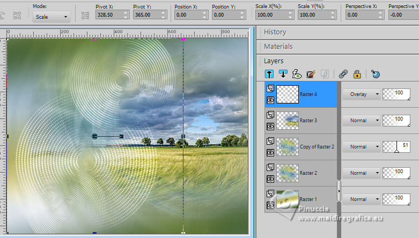
Task: Click the center pivot icon before Pivot X
Action: click(85, 16)
